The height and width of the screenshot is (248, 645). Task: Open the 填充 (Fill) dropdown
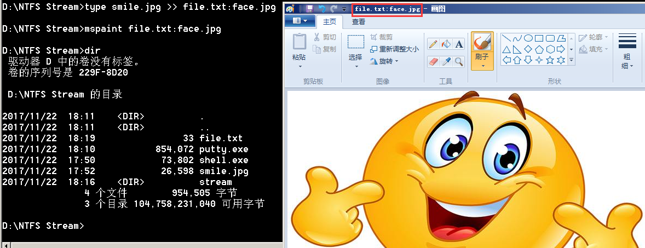[x=593, y=49]
